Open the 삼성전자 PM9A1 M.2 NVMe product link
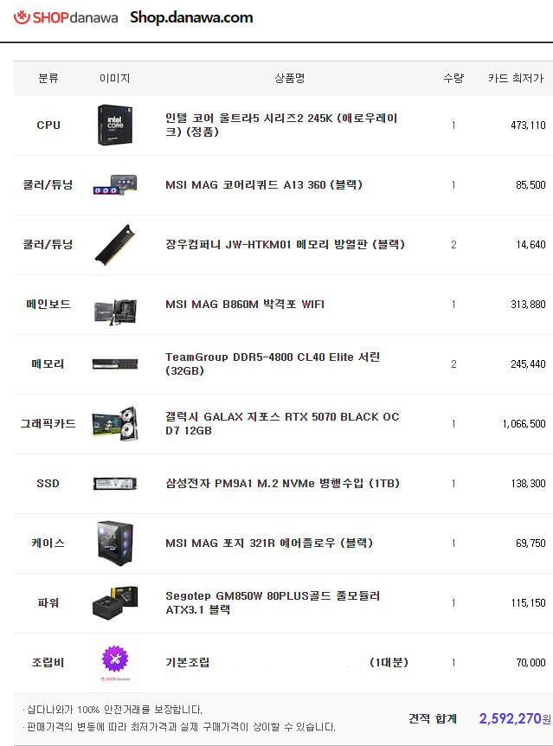 [282, 484]
